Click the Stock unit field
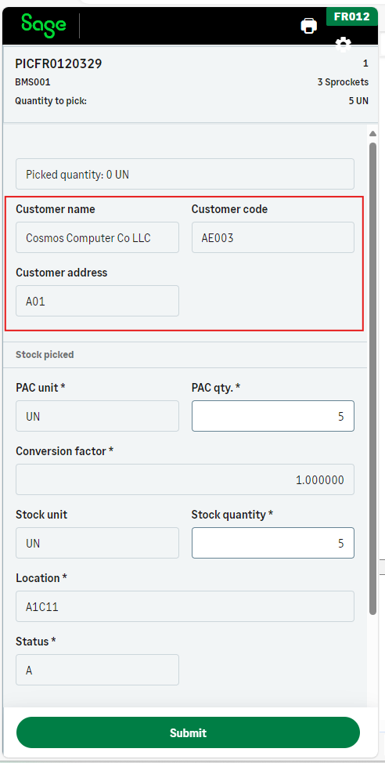This screenshot has height=763, width=385. coord(97,543)
